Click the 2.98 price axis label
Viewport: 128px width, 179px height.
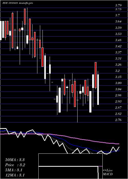tap(118, 95)
